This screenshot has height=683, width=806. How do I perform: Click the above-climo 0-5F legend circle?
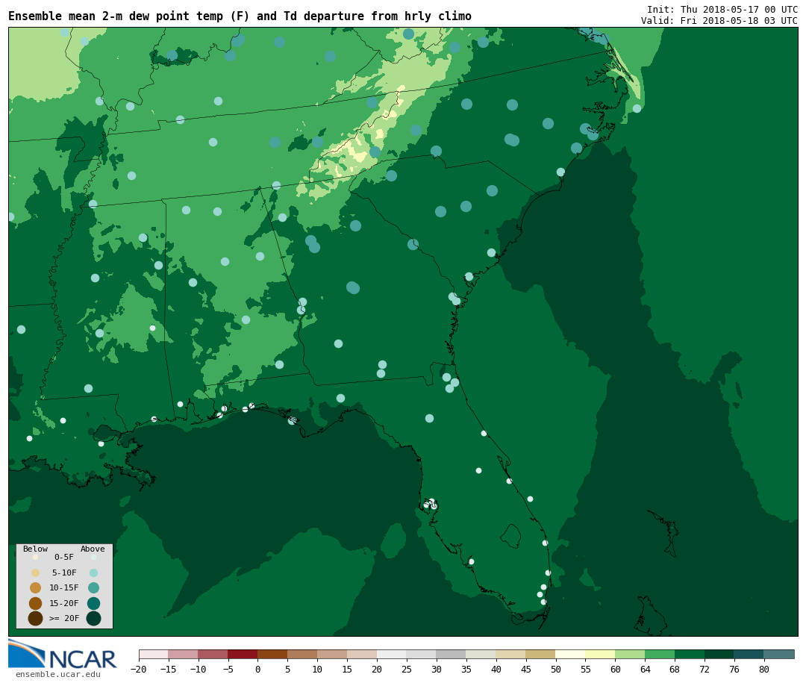point(93,557)
